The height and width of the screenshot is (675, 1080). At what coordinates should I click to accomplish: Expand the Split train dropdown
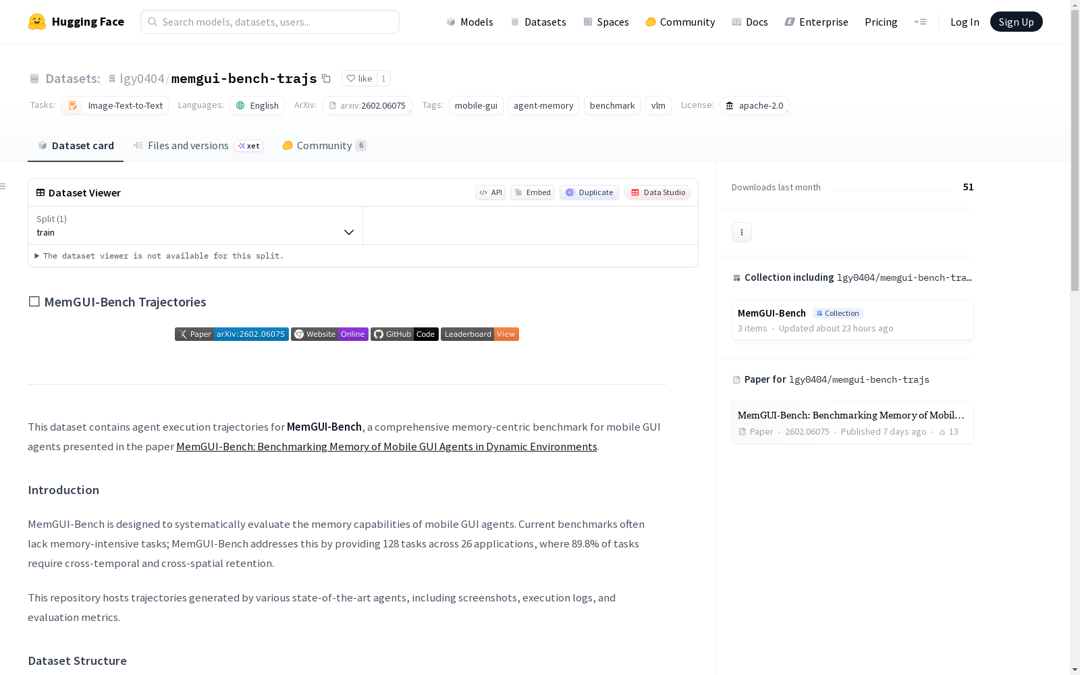196,225
